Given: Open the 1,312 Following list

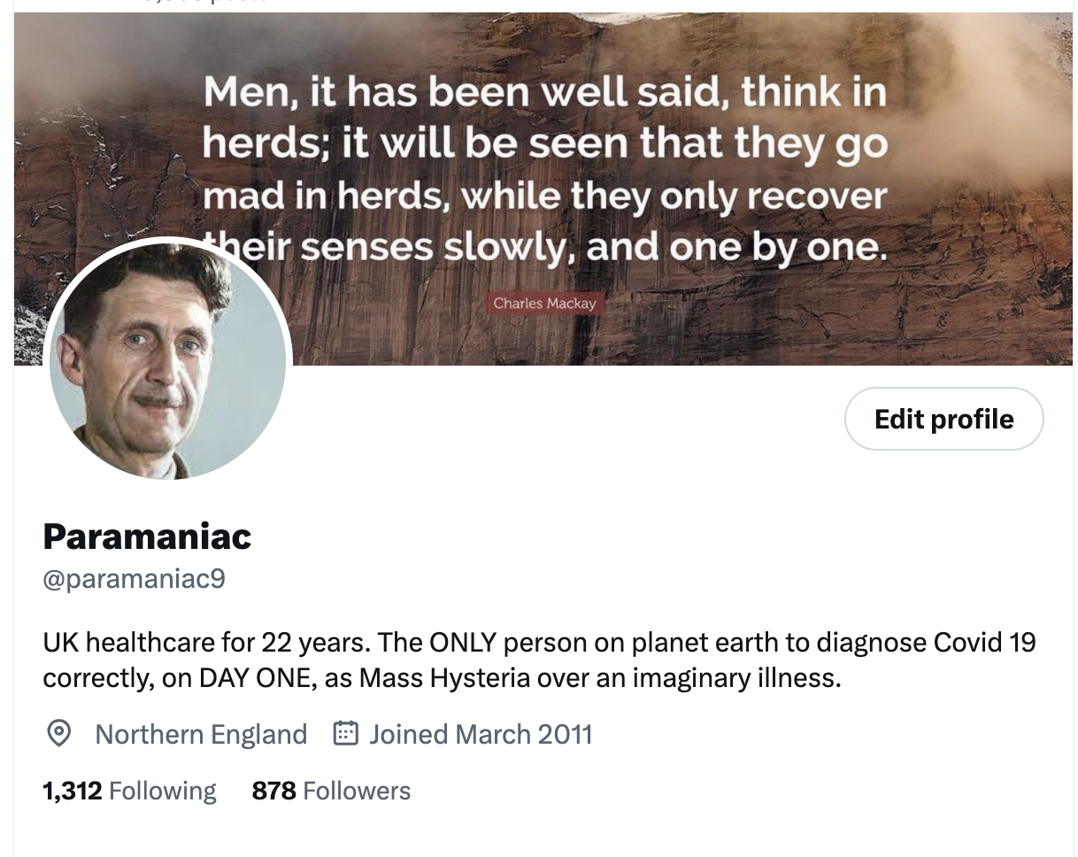Looking at the screenshot, I should 129,791.
